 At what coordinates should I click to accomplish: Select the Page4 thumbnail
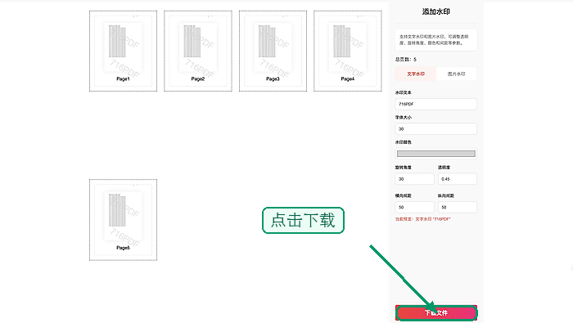[348, 51]
